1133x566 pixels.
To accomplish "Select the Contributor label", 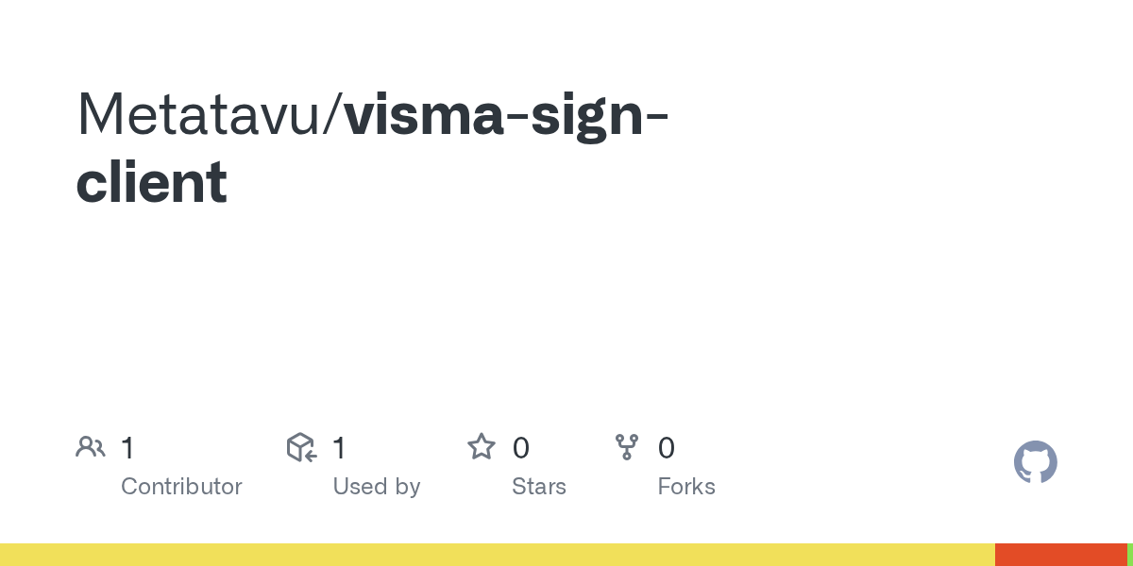I will click(x=181, y=487).
